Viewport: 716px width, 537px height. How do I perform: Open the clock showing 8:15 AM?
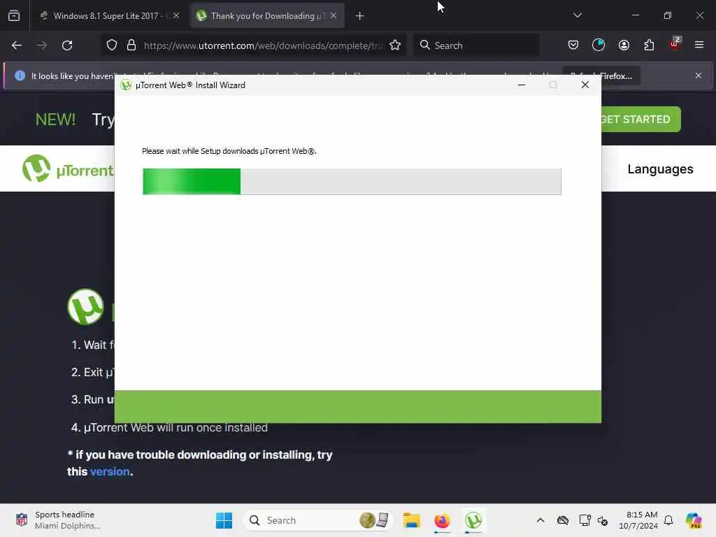(x=638, y=520)
